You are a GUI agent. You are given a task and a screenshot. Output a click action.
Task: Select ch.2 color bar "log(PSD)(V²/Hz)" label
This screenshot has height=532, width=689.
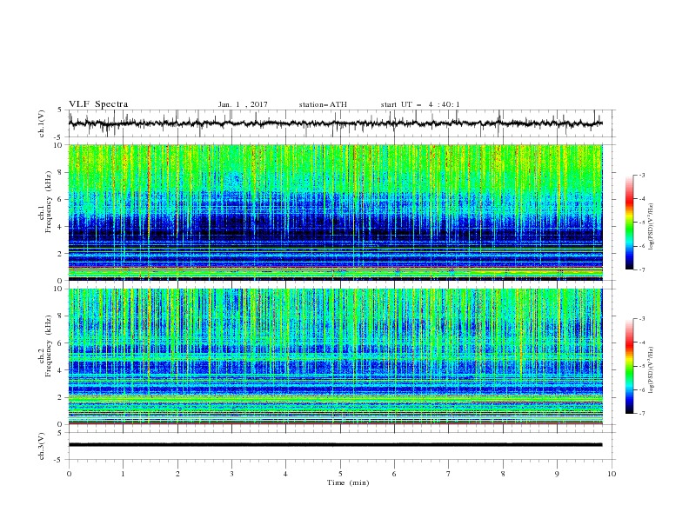click(651, 369)
